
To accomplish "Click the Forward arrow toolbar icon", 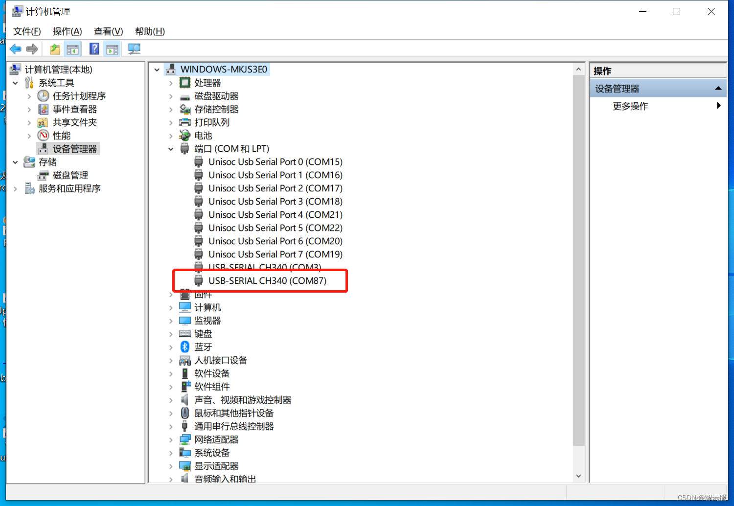I will (32, 49).
